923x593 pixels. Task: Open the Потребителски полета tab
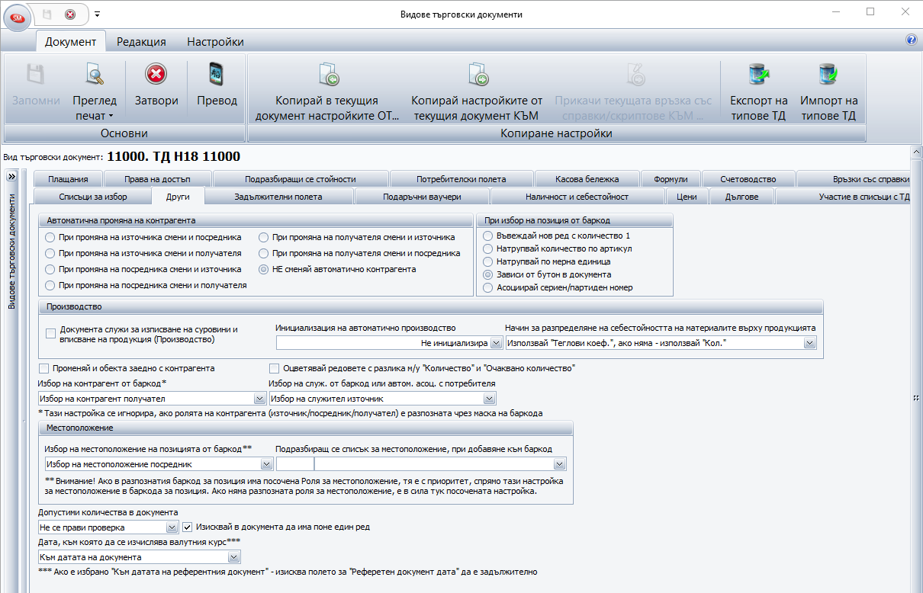pos(461,179)
